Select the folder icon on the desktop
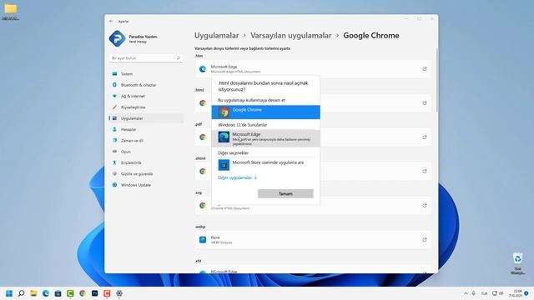 11,11
